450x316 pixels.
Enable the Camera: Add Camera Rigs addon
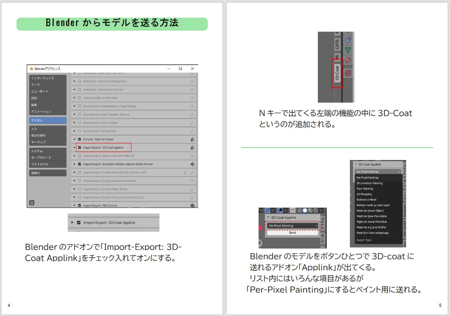point(80,98)
